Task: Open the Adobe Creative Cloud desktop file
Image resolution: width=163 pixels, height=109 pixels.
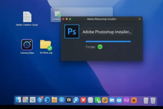Action: coord(27,17)
